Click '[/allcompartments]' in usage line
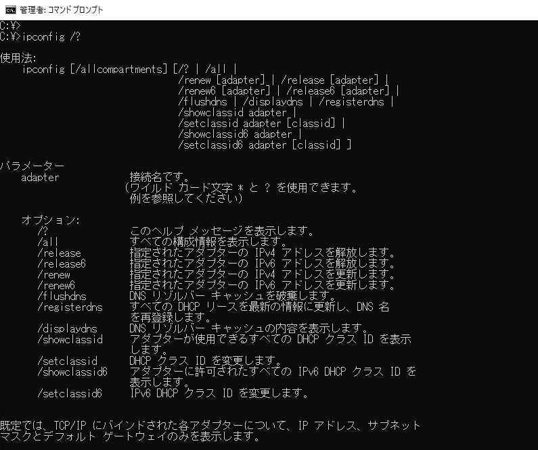This screenshot has width=538, height=450. [118, 69]
